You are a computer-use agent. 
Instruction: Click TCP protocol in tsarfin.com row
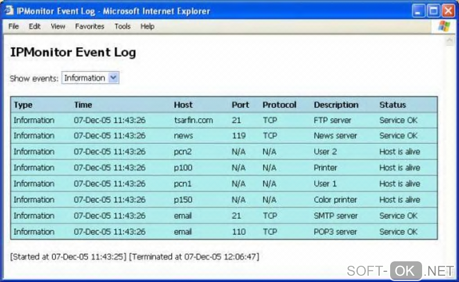point(270,120)
